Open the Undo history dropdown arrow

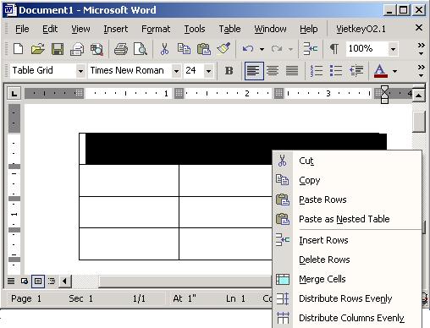(262, 49)
